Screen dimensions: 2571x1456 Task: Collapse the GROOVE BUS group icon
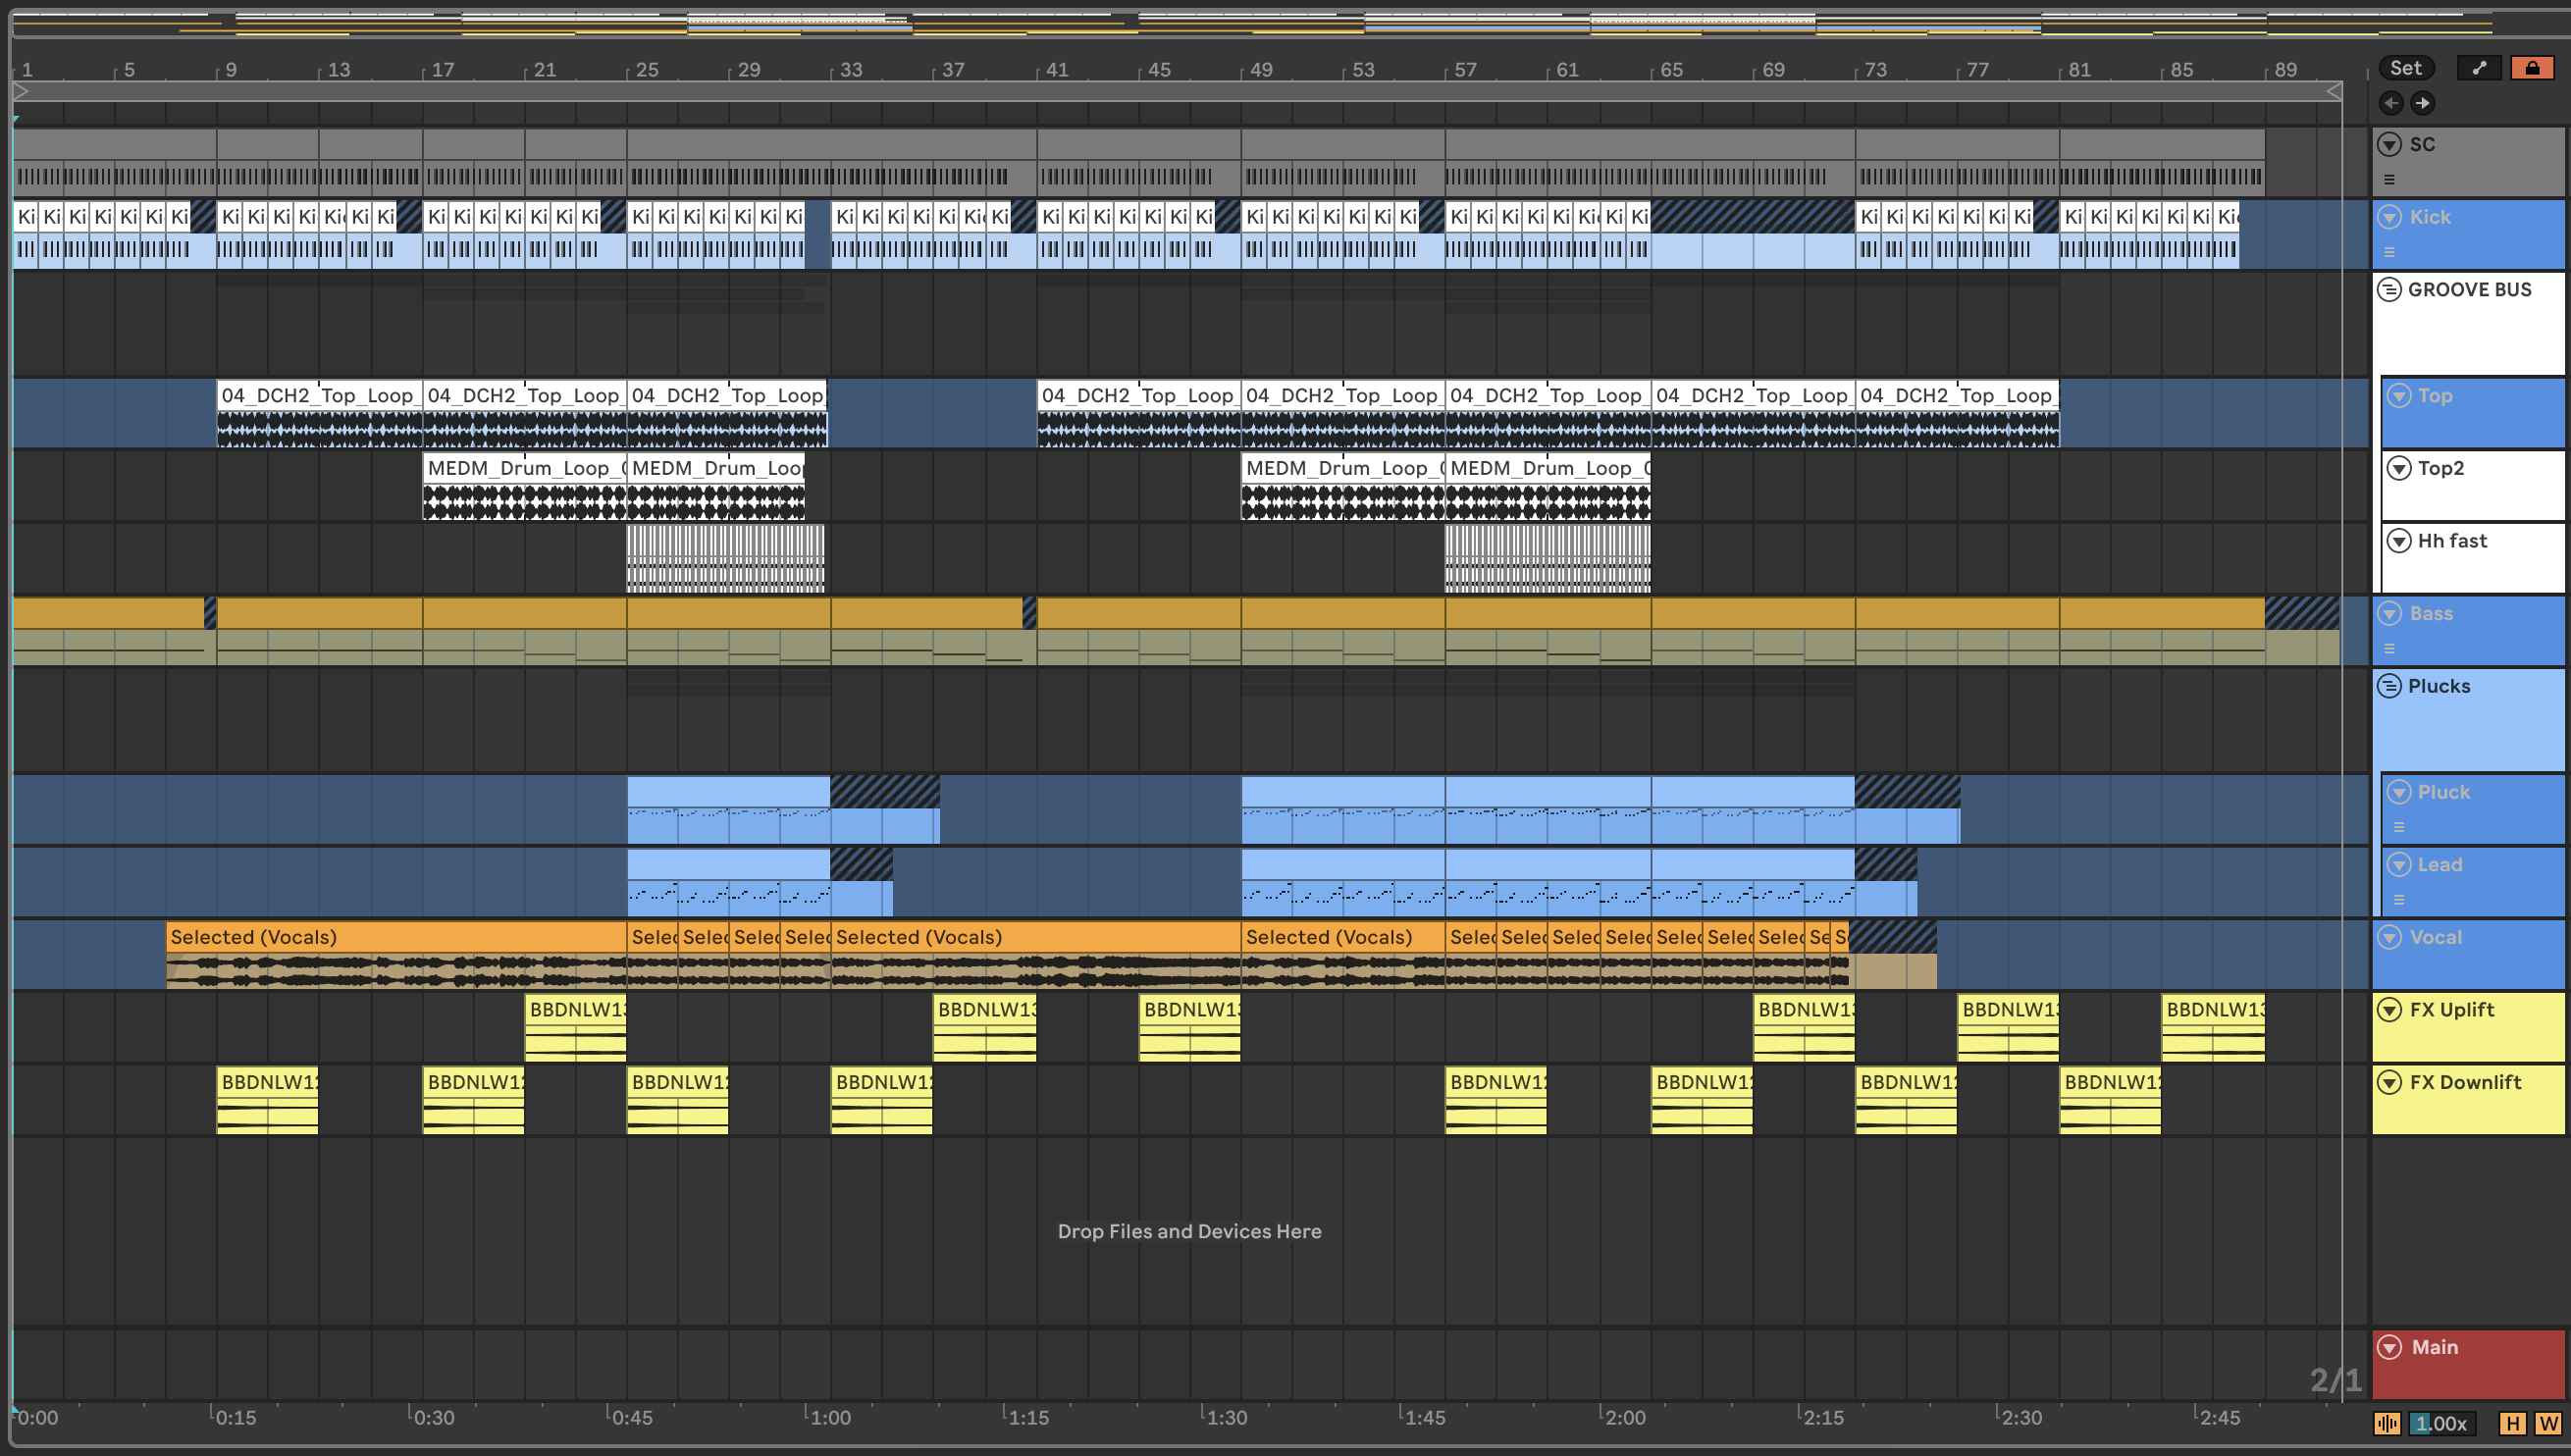click(x=2389, y=290)
